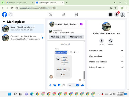Open the account profile avatar menu
The height and width of the screenshot is (97, 129).
point(123,14)
